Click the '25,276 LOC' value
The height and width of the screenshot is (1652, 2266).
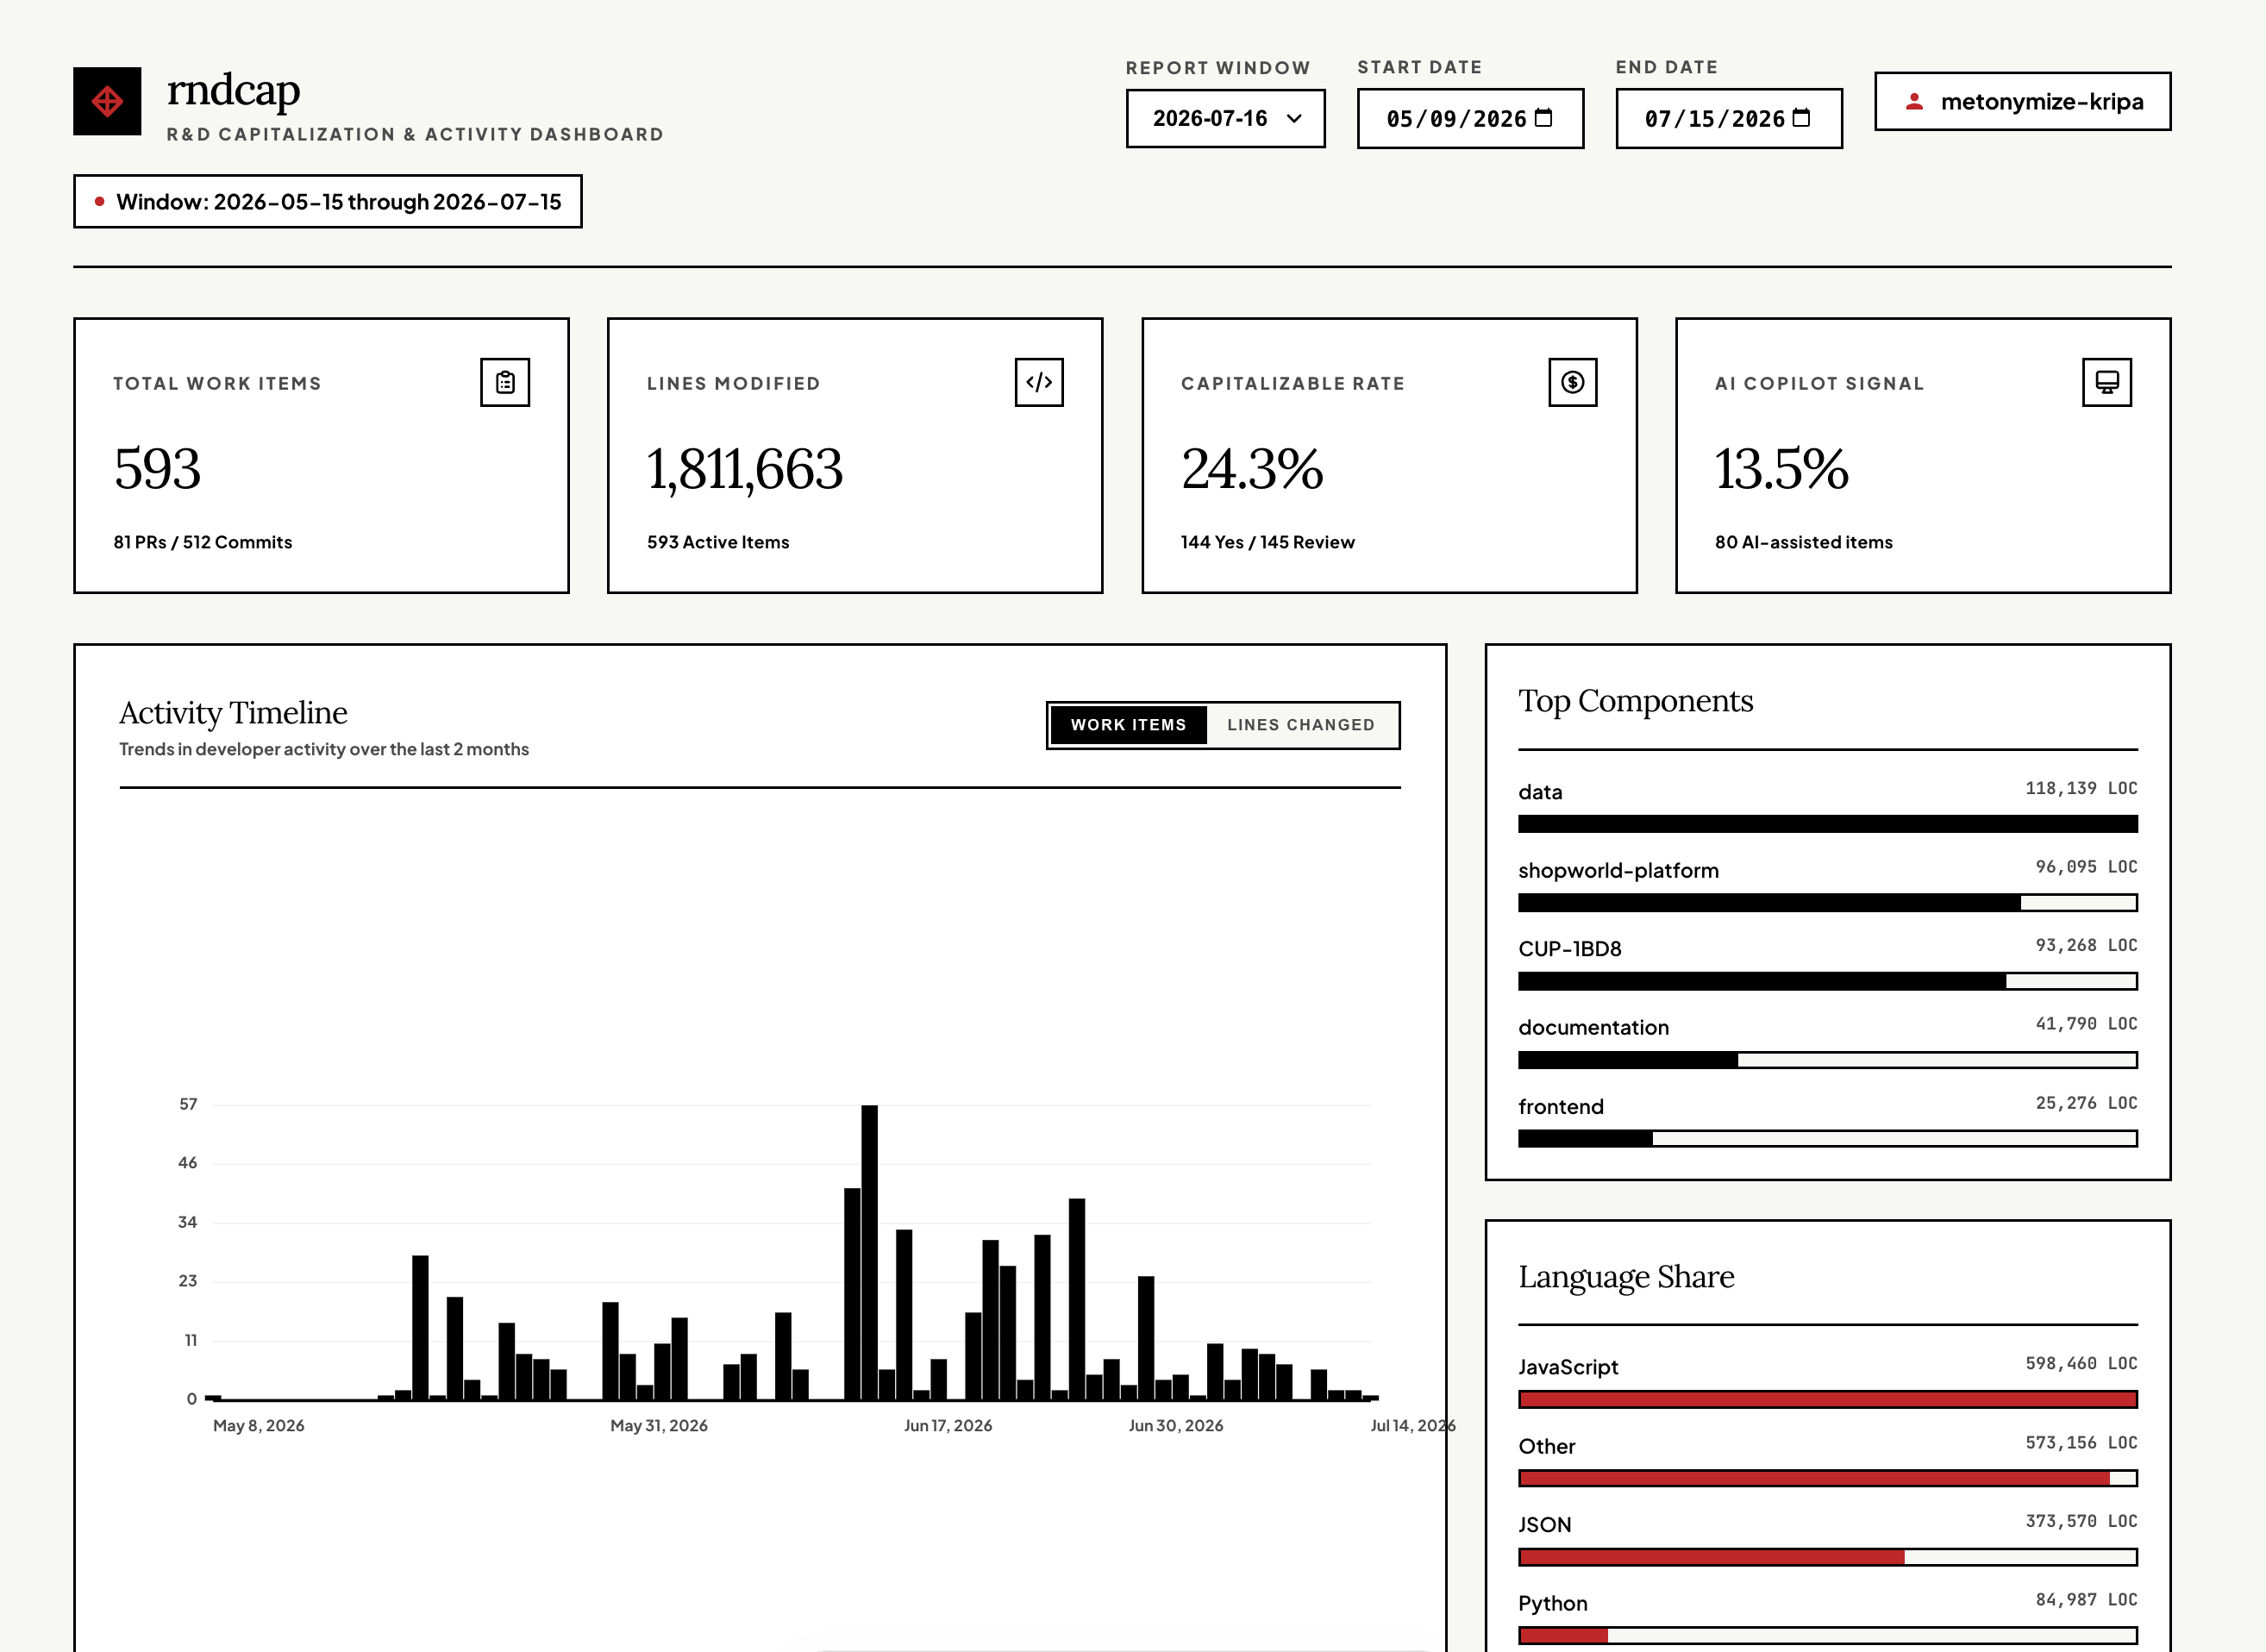[x=2087, y=1103]
